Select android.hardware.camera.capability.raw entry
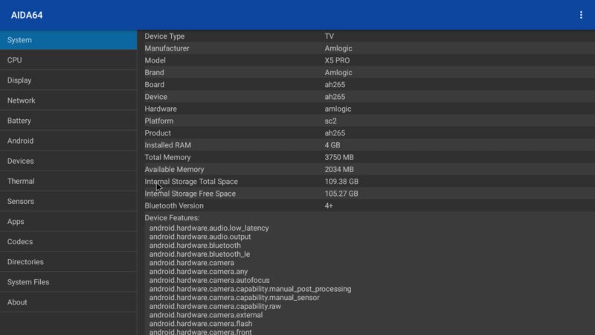 coord(215,306)
